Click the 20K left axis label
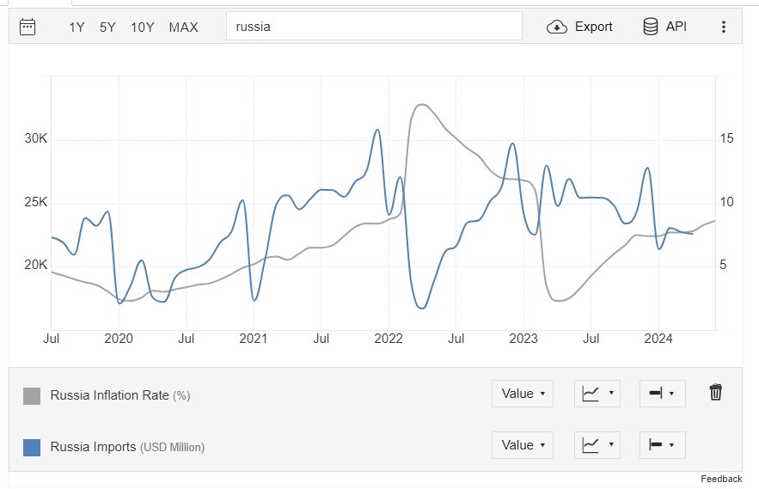The image size is (759, 489). (36, 265)
